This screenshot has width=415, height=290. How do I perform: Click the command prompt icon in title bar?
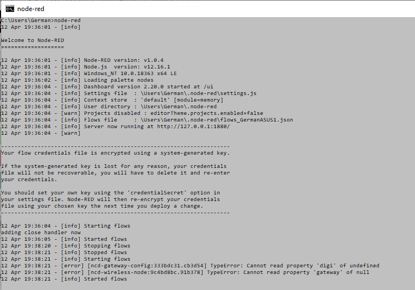pyautogui.click(x=10, y=9)
